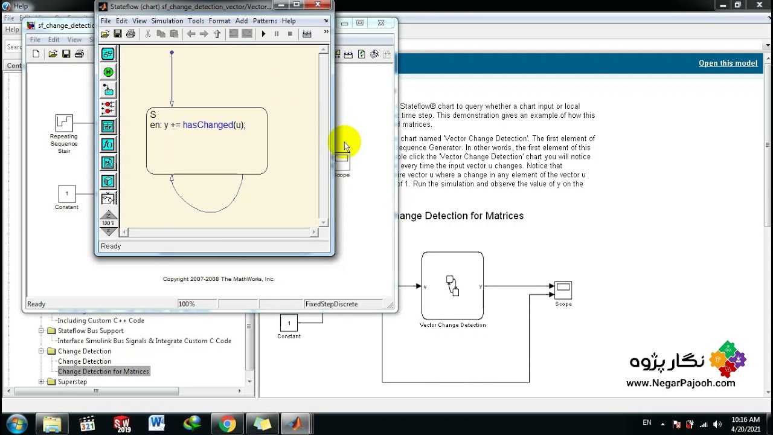Open Google Chrome from taskbar
The height and width of the screenshot is (435, 773).
pos(228,424)
